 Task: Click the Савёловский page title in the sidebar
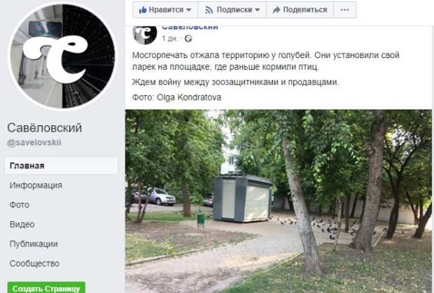(45, 128)
